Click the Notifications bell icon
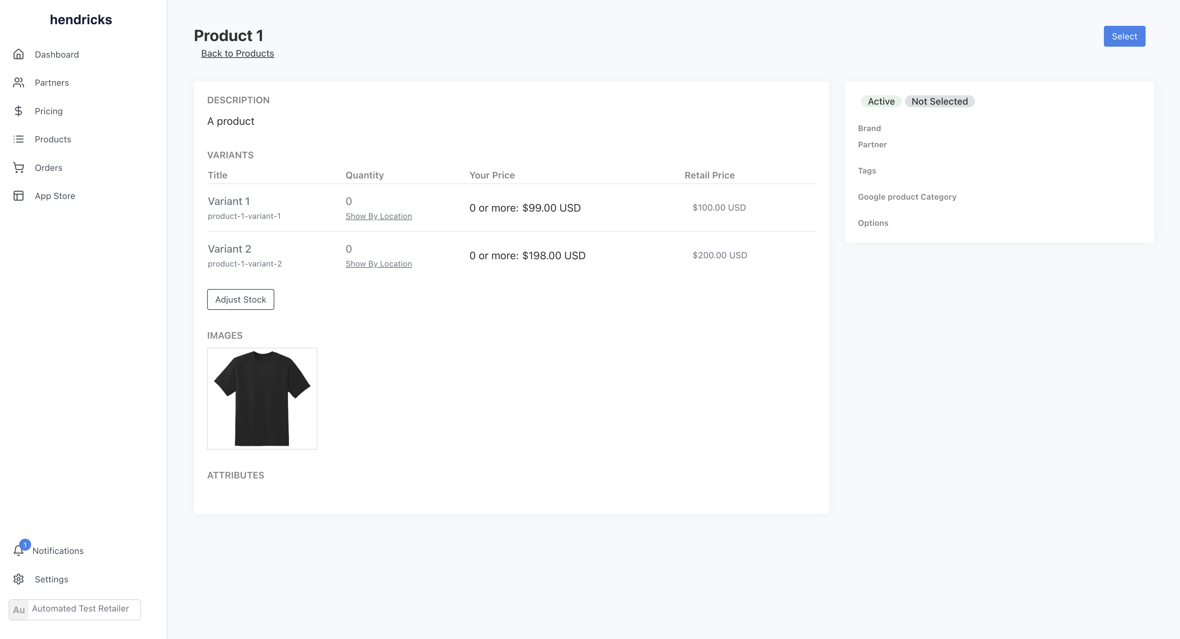 pyautogui.click(x=18, y=551)
